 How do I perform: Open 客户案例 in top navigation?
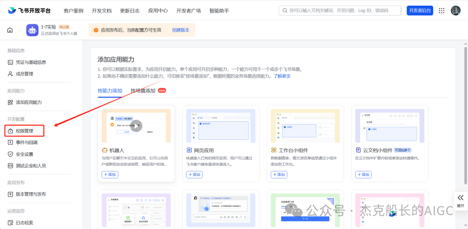pyautogui.click(x=73, y=11)
